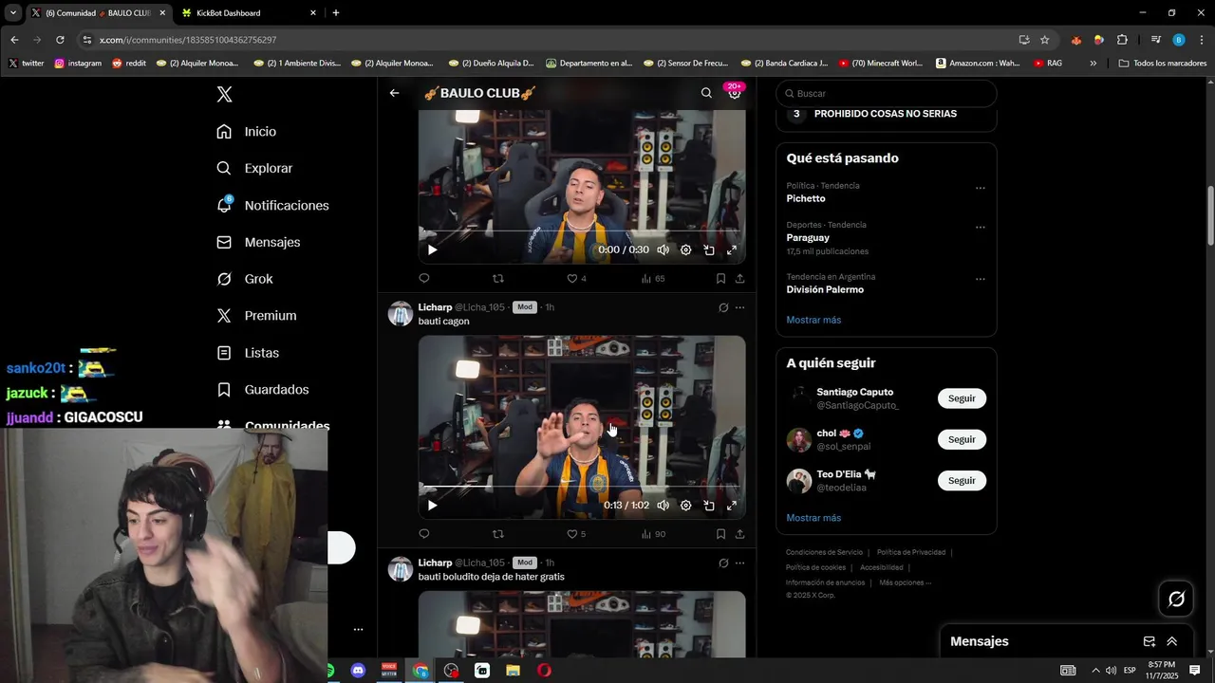This screenshot has width=1215, height=683.
Task: Bookmark this page with the star icon
Action: 1044,40
